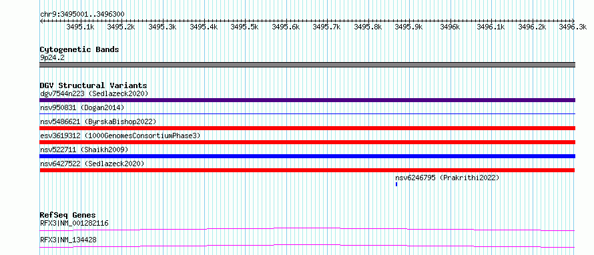Open the esv3619312 red variant bar
594x255 pixels.
(307, 142)
